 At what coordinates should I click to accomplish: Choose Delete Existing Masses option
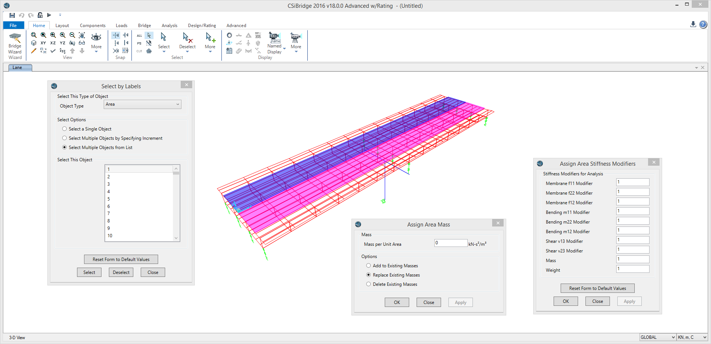click(x=368, y=284)
